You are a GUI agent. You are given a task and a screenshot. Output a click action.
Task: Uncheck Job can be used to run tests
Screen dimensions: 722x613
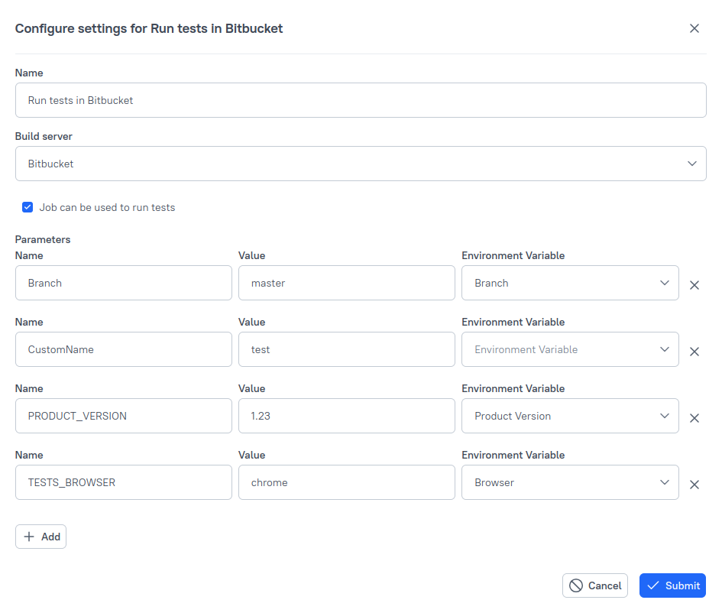(28, 207)
